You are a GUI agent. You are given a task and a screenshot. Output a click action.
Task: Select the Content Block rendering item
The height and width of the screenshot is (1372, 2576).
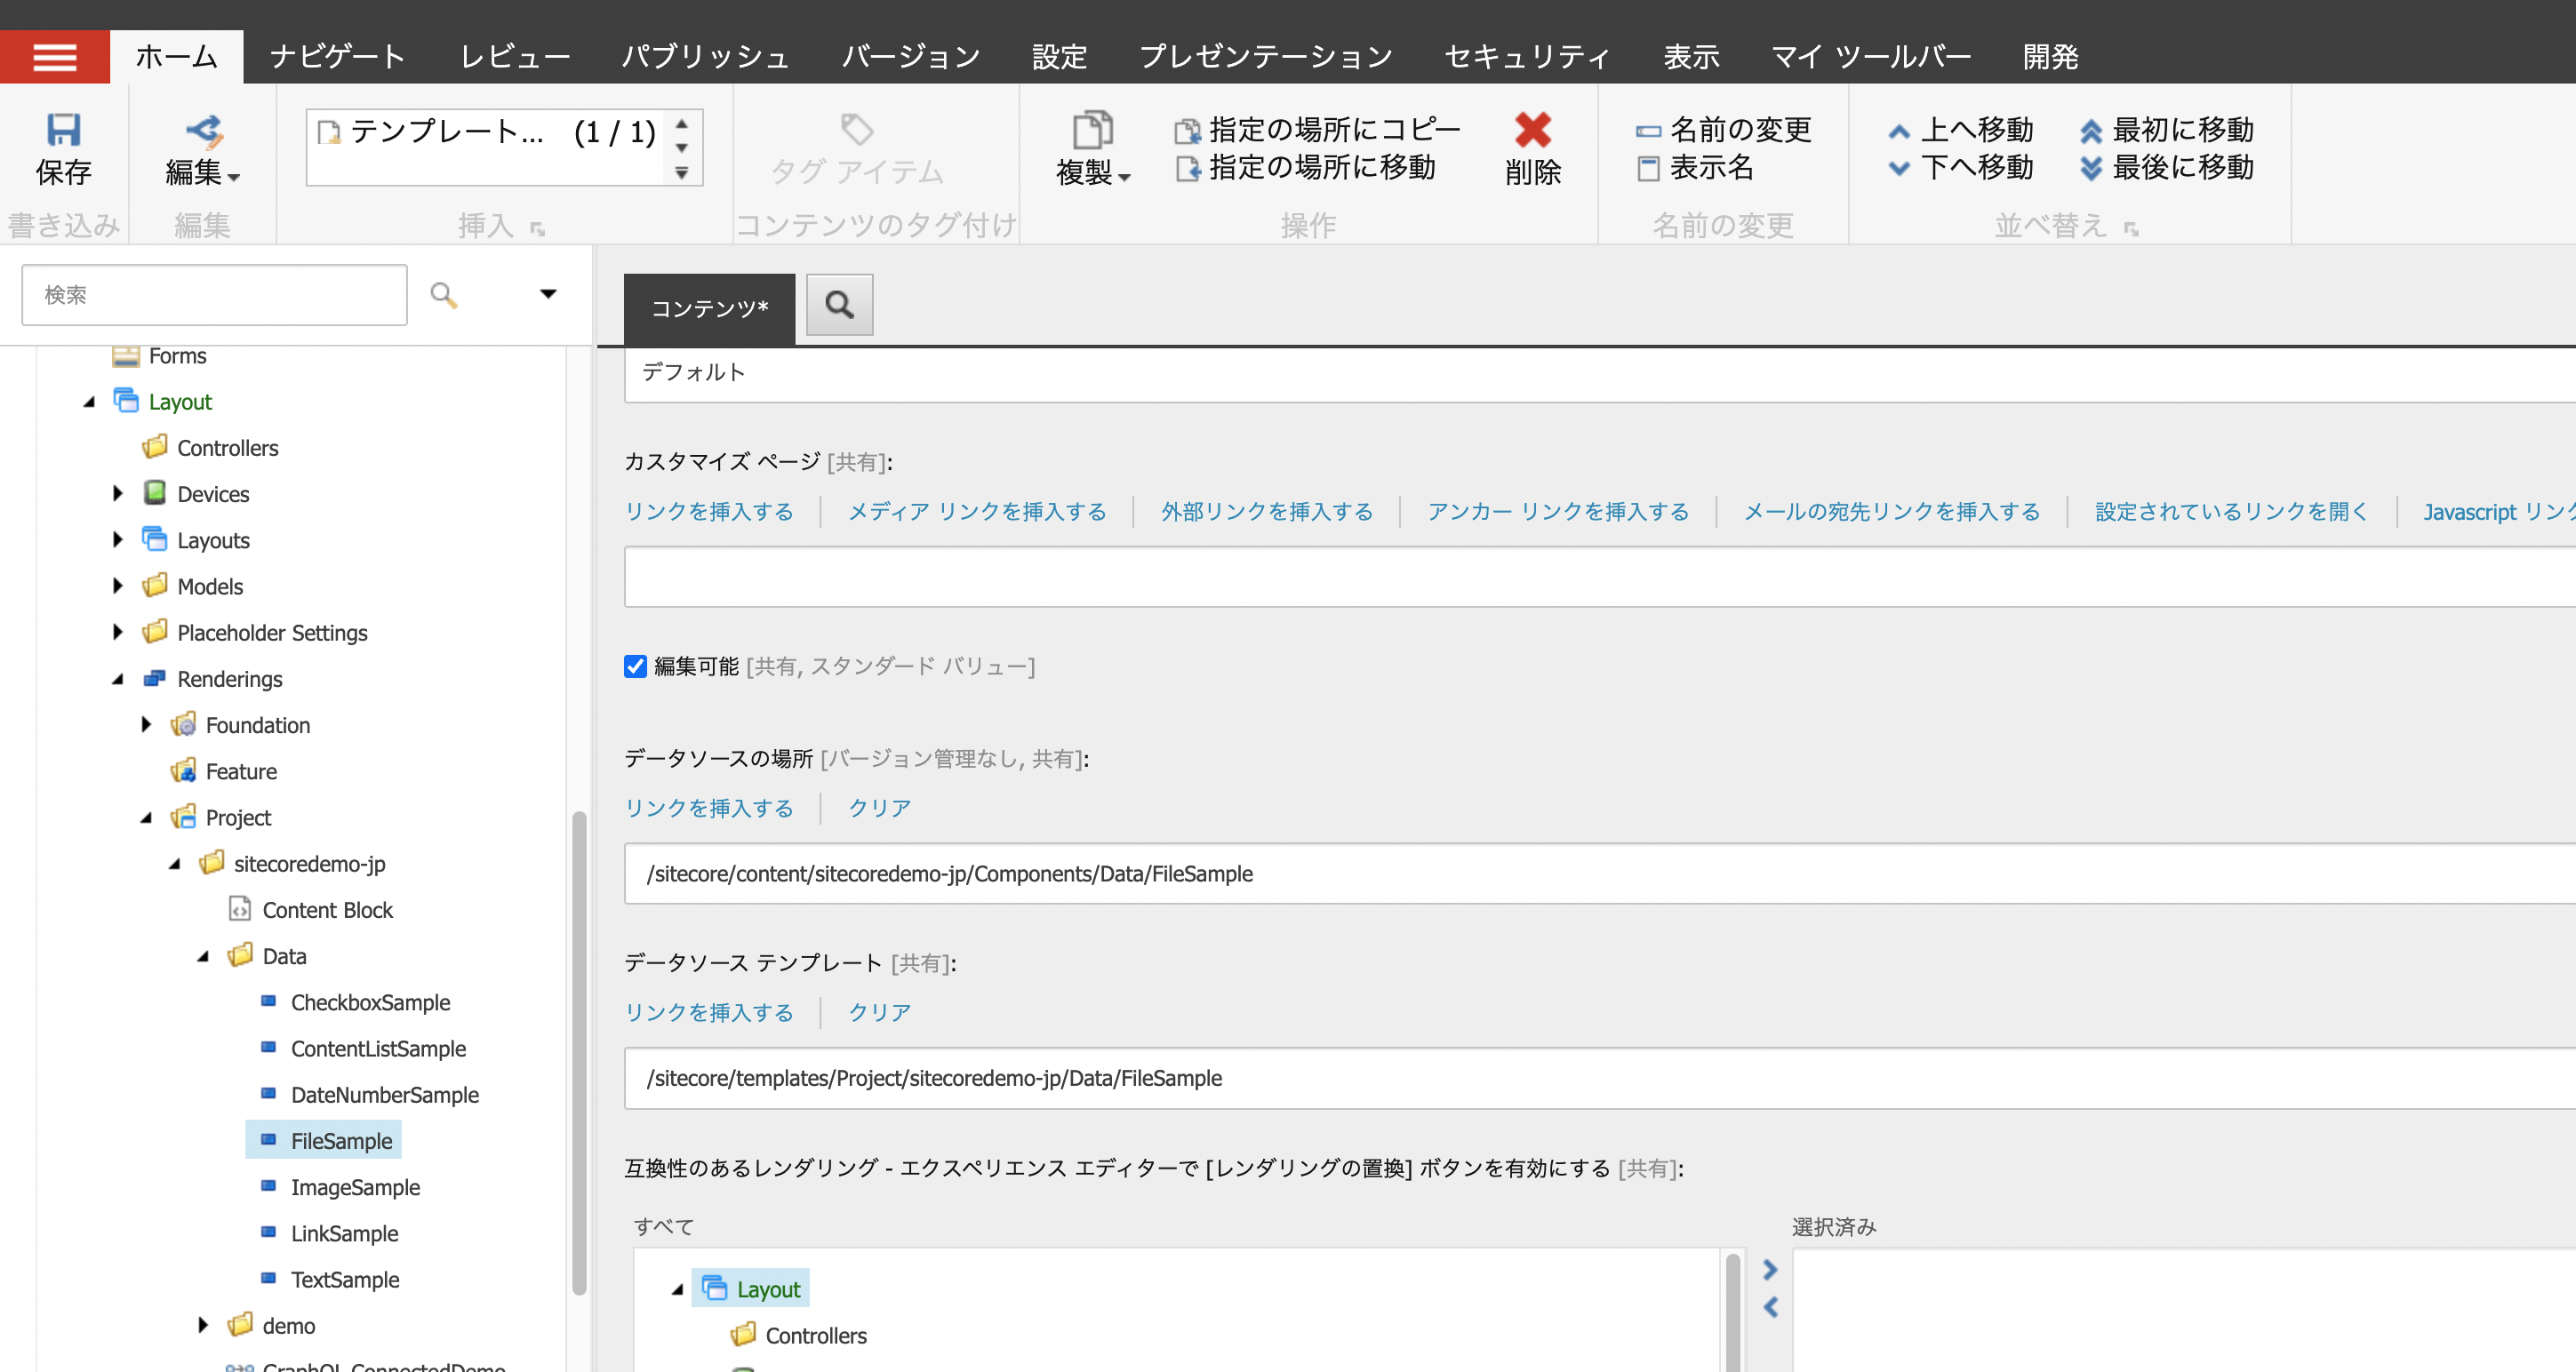[327, 910]
